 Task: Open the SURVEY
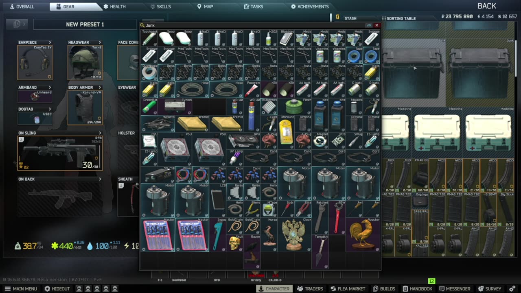coord(489,289)
